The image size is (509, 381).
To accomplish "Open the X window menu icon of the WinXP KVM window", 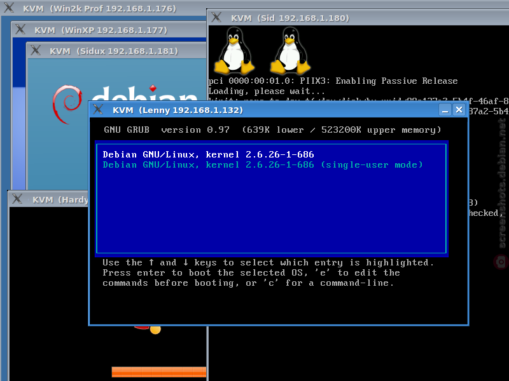I will click(20, 29).
